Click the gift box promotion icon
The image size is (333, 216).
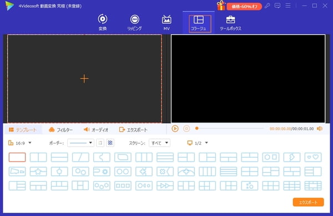[221, 6]
